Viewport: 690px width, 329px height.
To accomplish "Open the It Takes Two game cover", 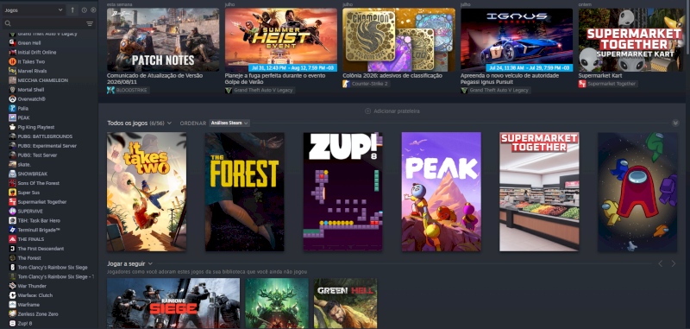I will tap(147, 192).
